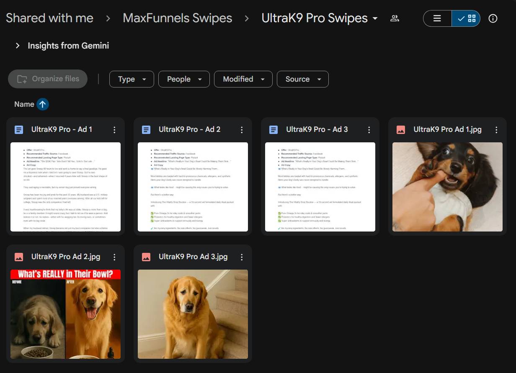
Task: Open the Type filter dropdown
Action: [132, 79]
